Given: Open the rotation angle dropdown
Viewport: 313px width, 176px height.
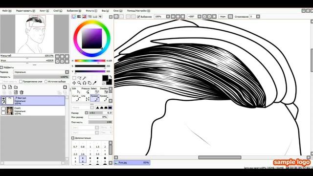Looking at the screenshot, I should pos(199,17).
